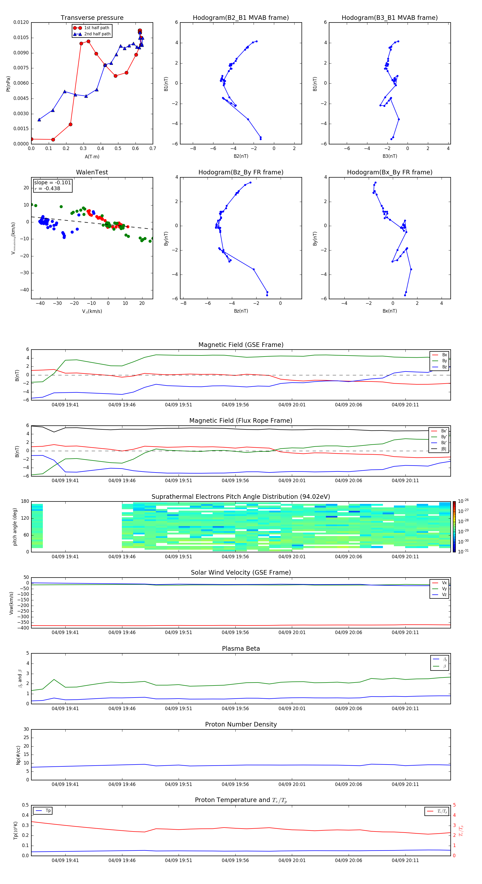Click the Proton Temperature and Te/Tp title
The width and height of the screenshot is (482, 884).
click(241, 800)
